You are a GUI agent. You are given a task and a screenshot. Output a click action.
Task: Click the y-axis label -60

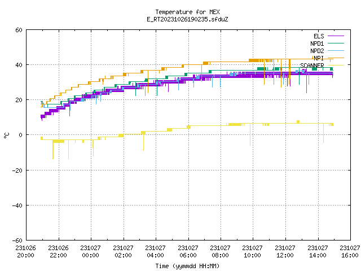[x=17, y=241]
